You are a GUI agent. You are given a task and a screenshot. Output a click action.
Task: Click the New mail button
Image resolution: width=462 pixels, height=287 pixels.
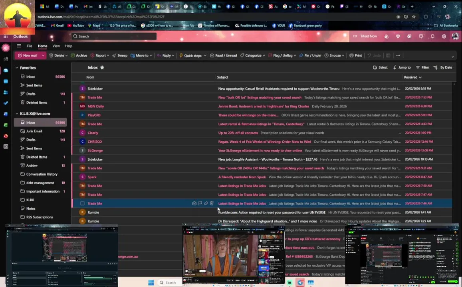28,55
